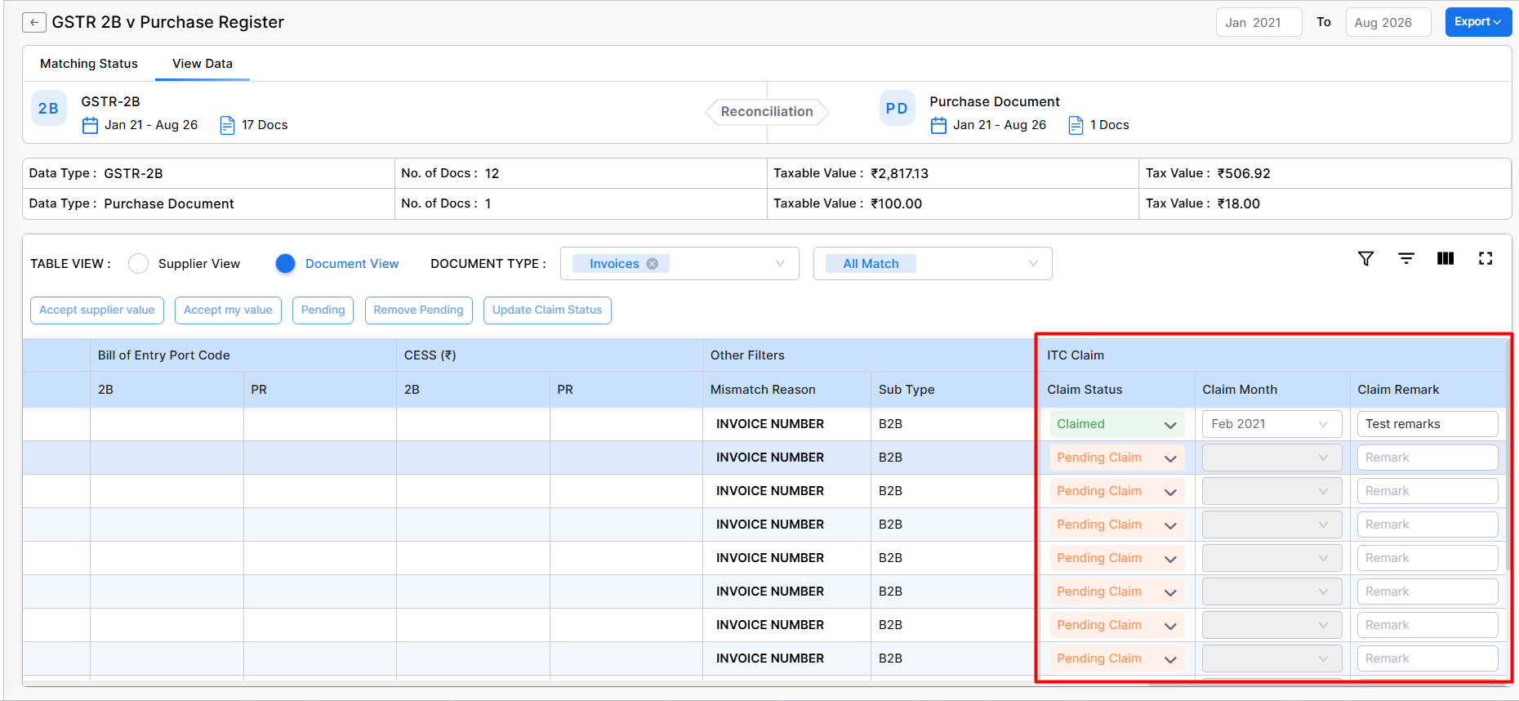1519x701 pixels.
Task: Open Pending Claim dropdown in fourth row
Action: [1116, 525]
